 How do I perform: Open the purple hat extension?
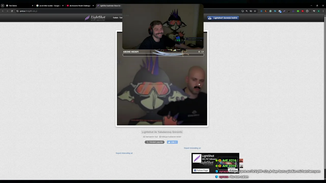pos(293,11)
